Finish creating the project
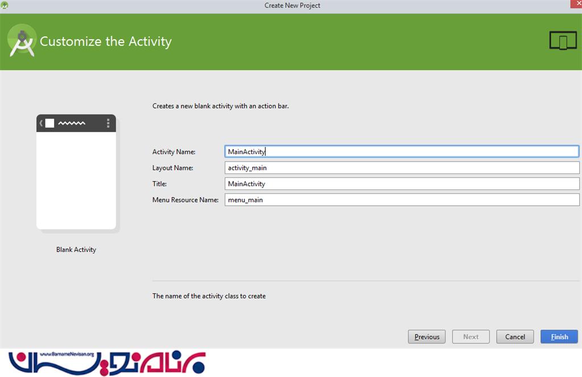 click(559, 337)
